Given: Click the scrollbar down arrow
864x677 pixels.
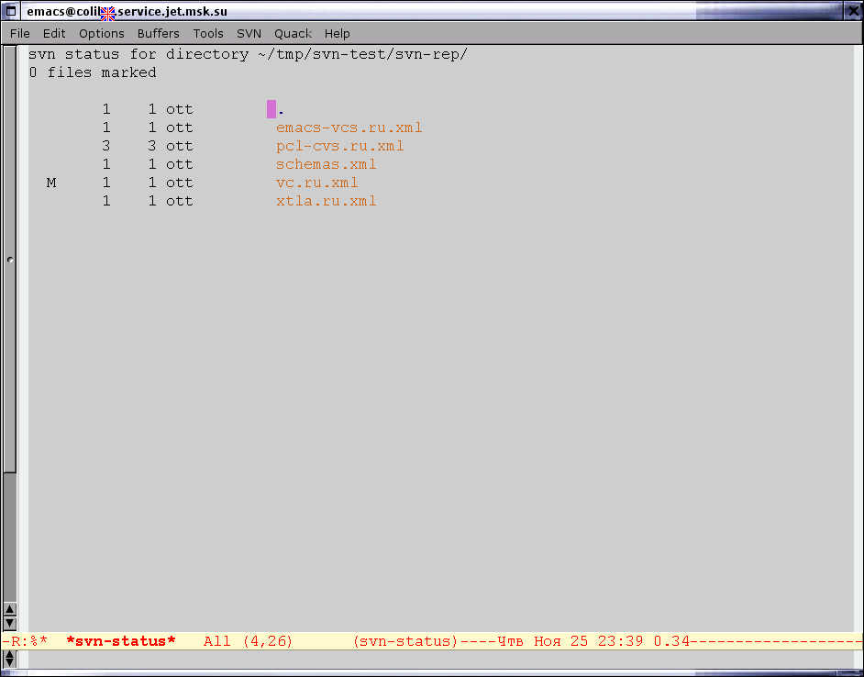Looking at the screenshot, I should point(9,623).
